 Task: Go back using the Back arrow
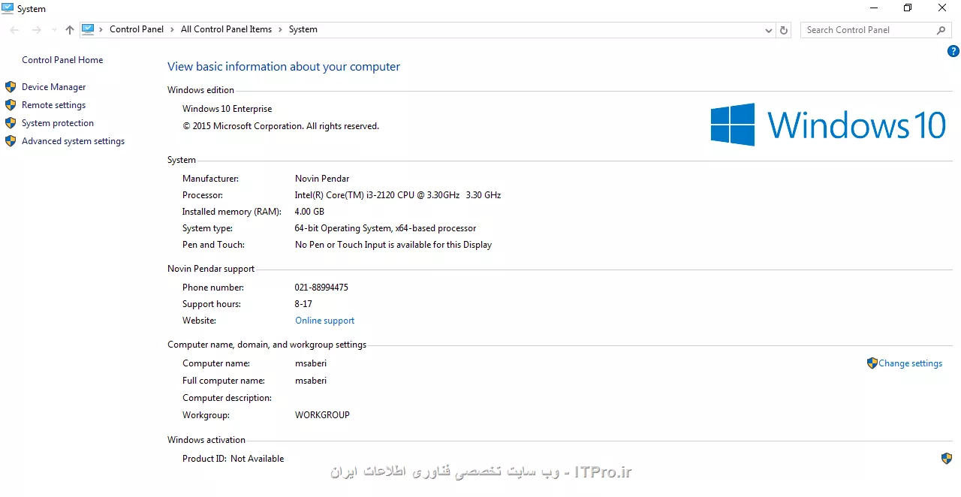click(14, 30)
